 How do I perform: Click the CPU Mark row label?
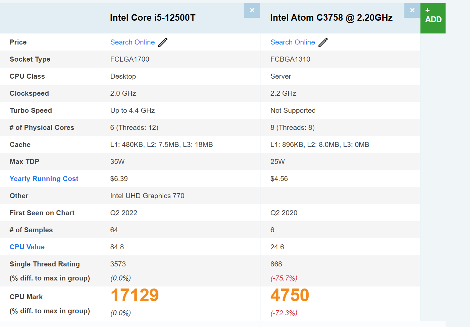(26, 297)
